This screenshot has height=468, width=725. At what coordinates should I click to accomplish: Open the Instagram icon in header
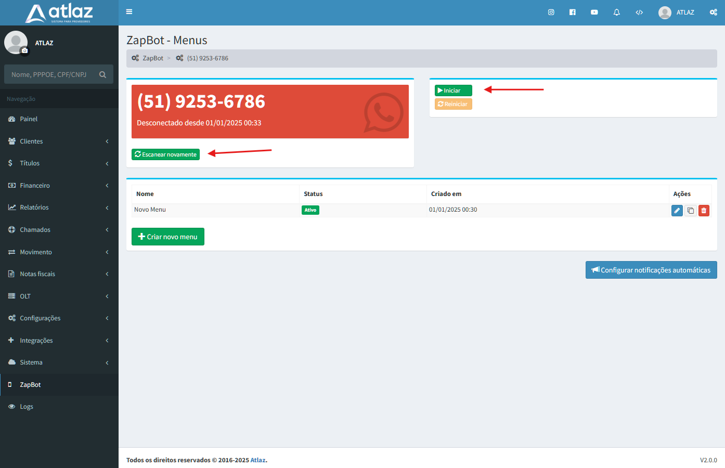pyautogui.click(x=551, y=12)
